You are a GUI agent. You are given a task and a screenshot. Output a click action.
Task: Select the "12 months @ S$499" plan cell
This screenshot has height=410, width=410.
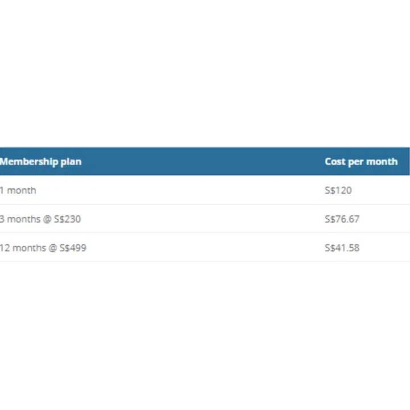click(43, 248)
